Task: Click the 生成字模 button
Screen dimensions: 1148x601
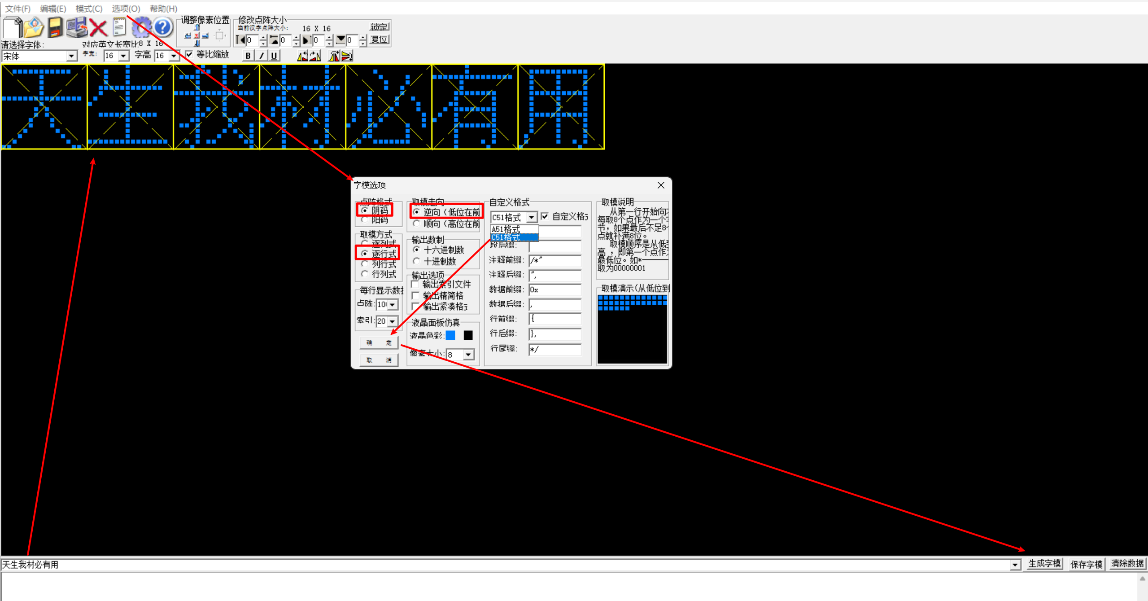Action: [1045, 564]
